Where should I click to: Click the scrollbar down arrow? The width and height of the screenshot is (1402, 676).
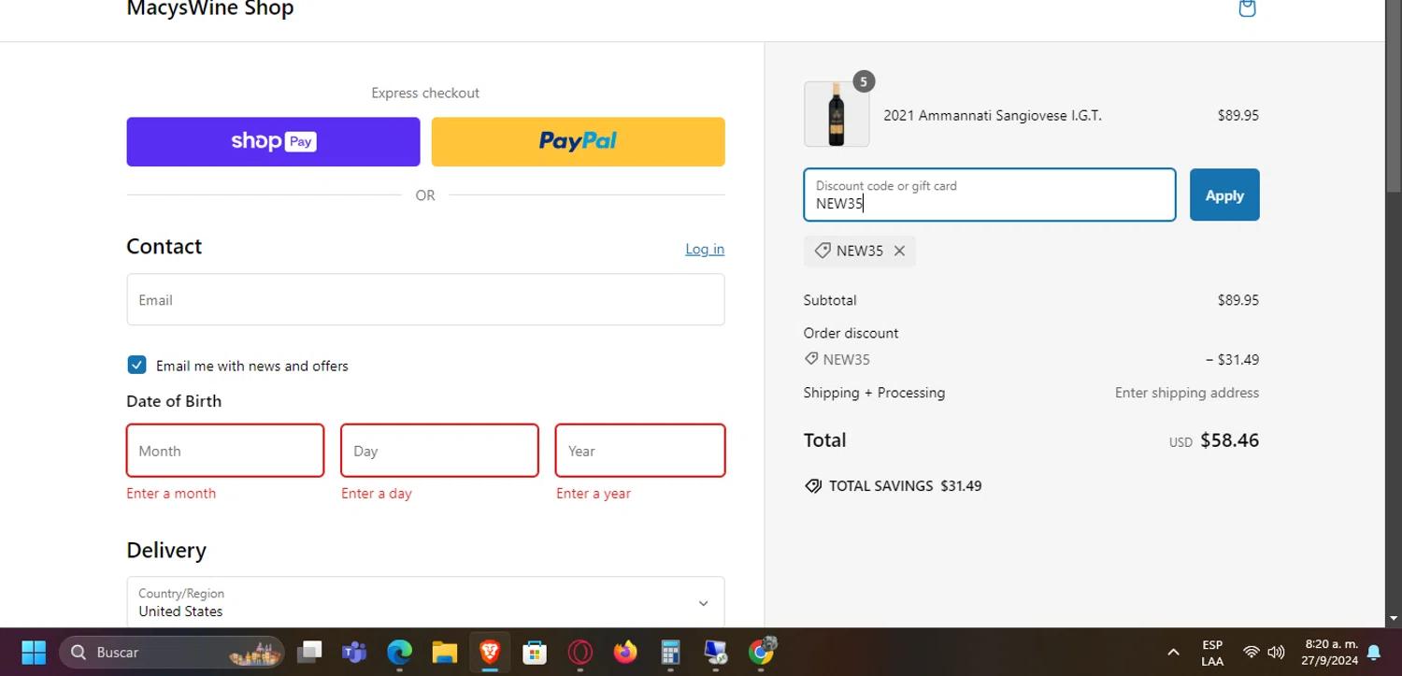pos(1394,618)
